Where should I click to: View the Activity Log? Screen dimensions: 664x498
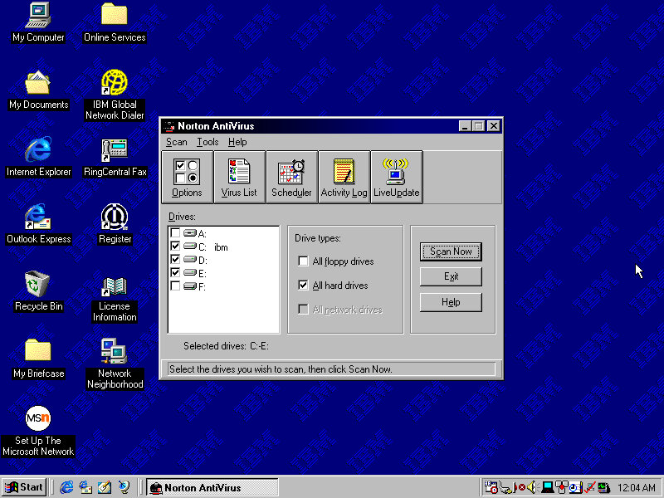(344, 177)
